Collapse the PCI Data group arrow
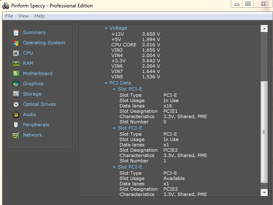This screenshot has height=205, width=273. point(106,83)
